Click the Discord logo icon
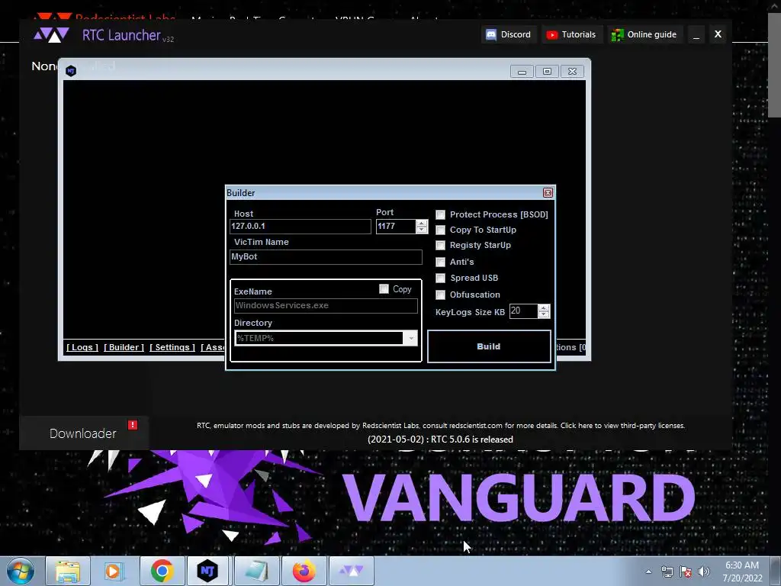The height and width of the screenshot is (586, 781). pyautogui.click(x=490, y=34)
